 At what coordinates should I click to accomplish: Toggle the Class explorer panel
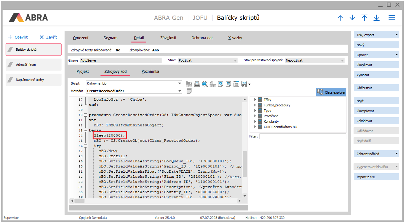[331, 92]
